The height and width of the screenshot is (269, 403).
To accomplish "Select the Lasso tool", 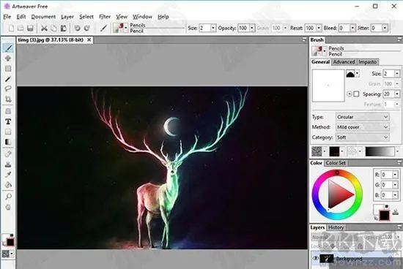I will 8,89.
